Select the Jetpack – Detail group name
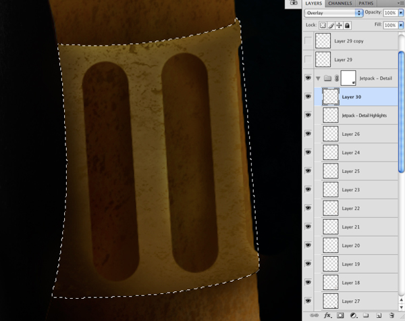This screenshot has height=321, width=405. click(x=375, y=78)
